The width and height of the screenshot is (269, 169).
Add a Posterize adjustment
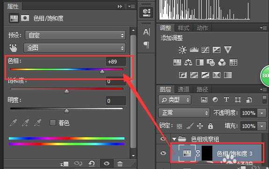[194, 75]
